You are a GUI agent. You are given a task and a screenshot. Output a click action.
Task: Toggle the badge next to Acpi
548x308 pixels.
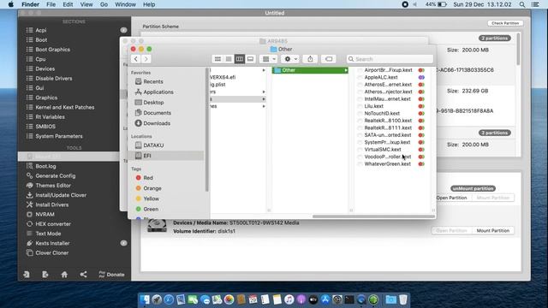tap(123, 31)
